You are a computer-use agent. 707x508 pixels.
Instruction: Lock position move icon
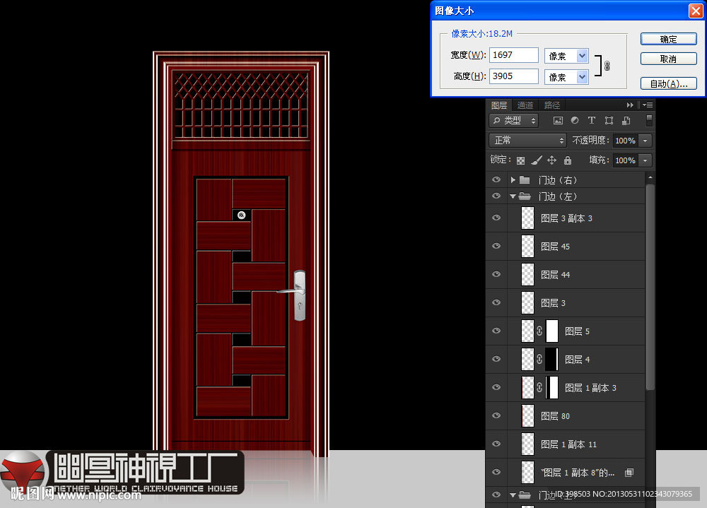551,160
